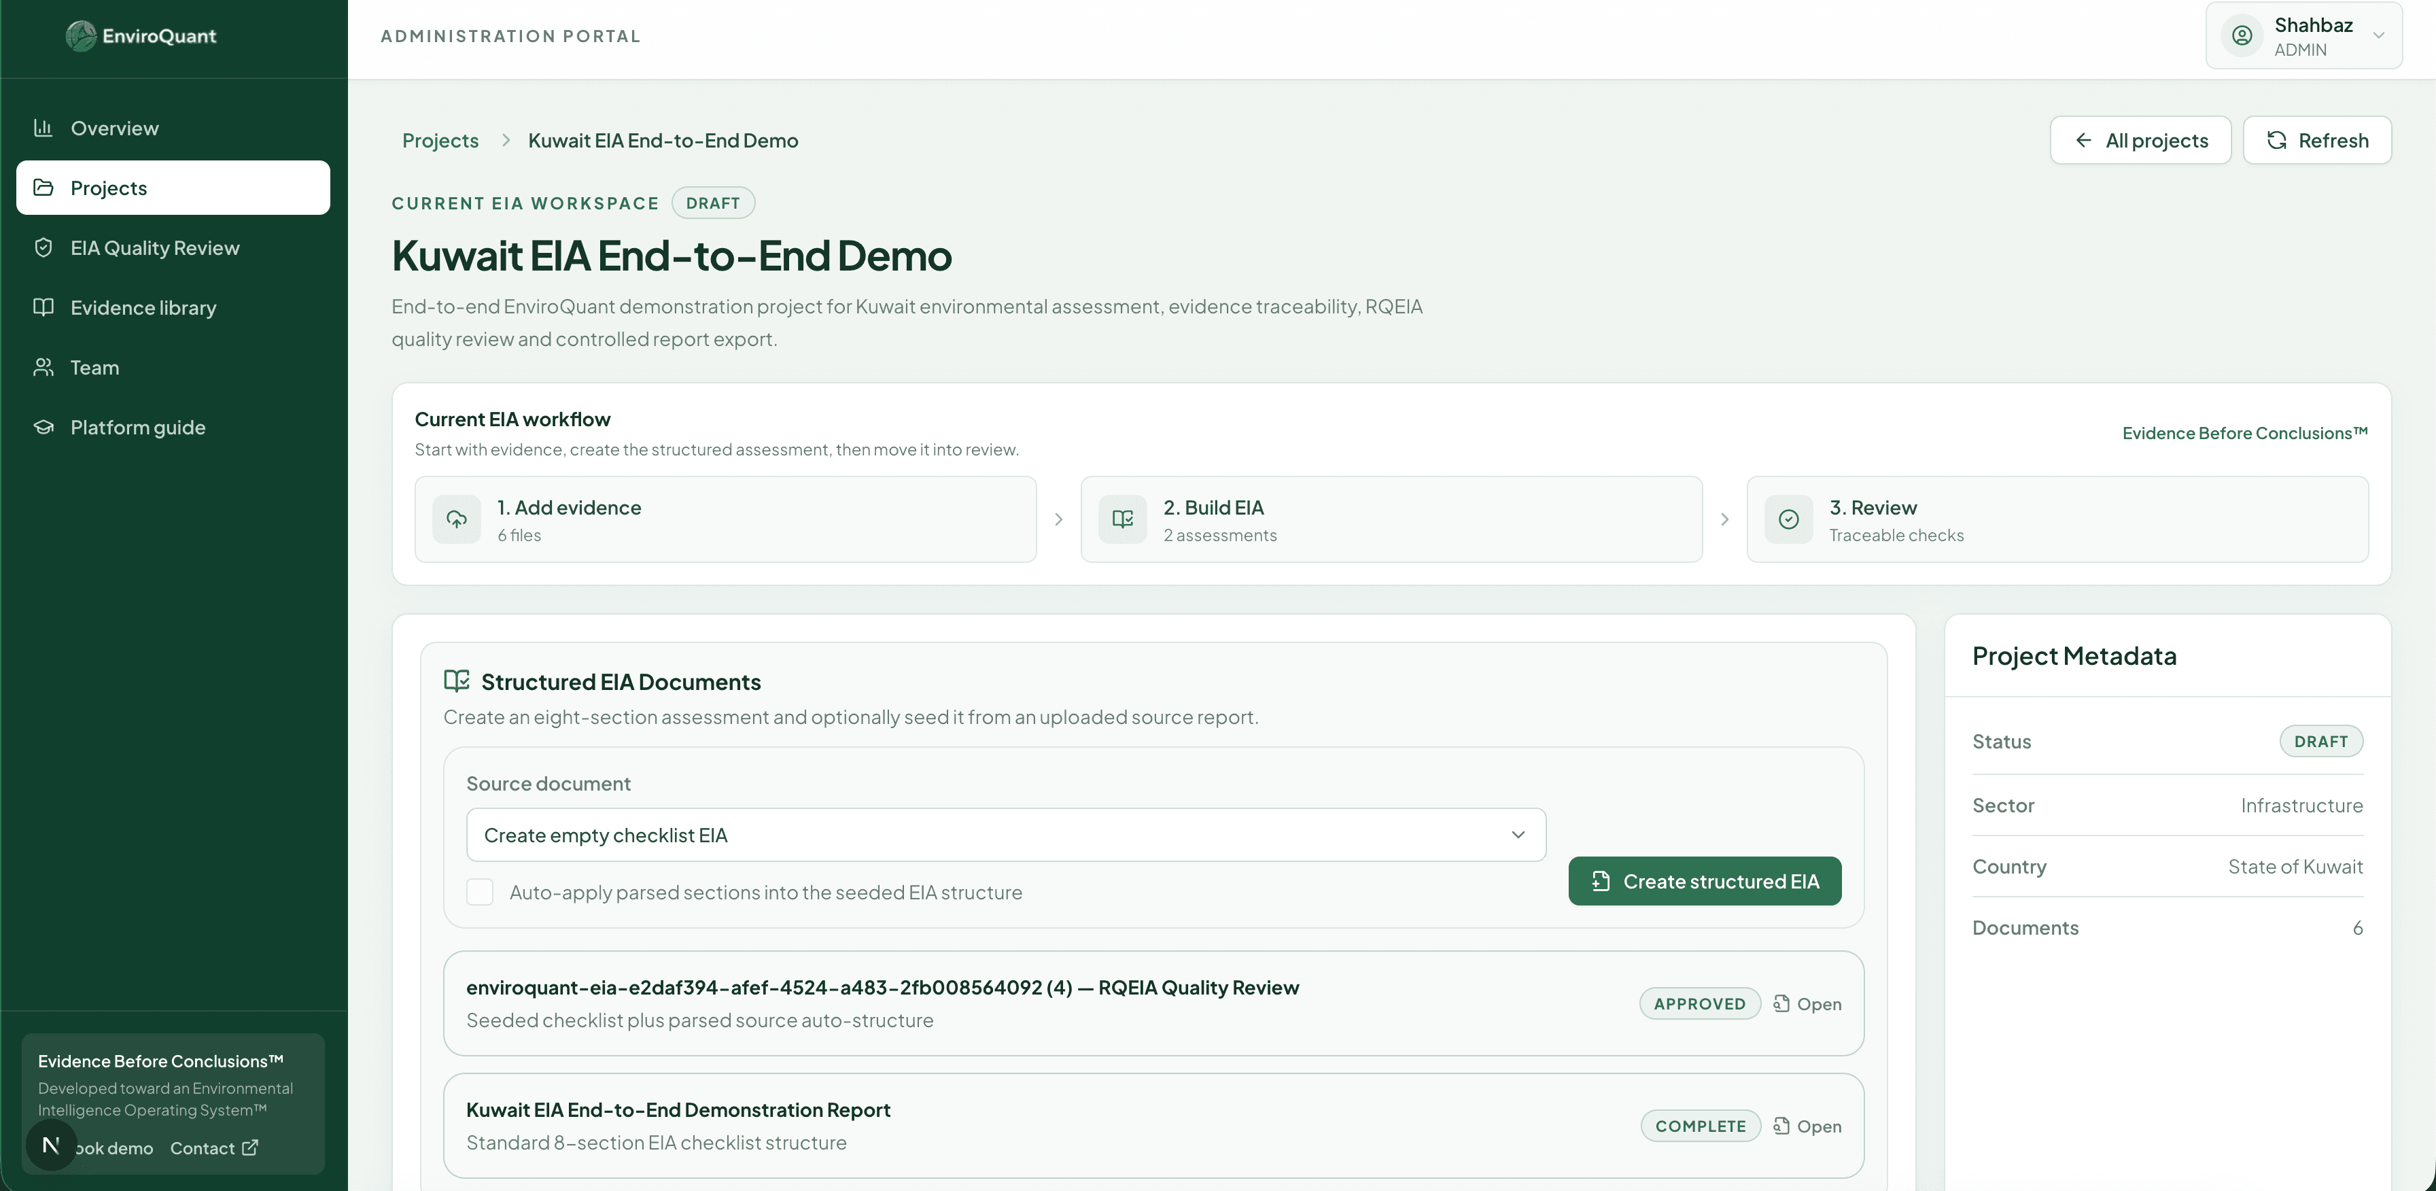Click the open-file icon in Demonstration Report row
Image resolution: width=2436 pixels, height=1191 pixels.
(1781, 1126)
